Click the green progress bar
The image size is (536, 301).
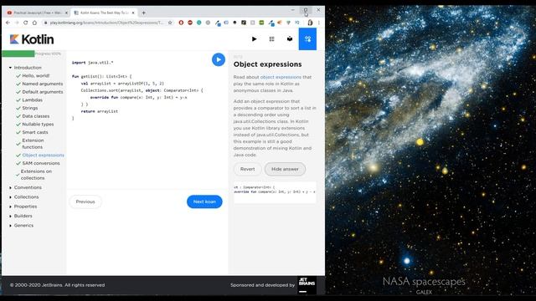pyautogui.click(x=18, y=54)
